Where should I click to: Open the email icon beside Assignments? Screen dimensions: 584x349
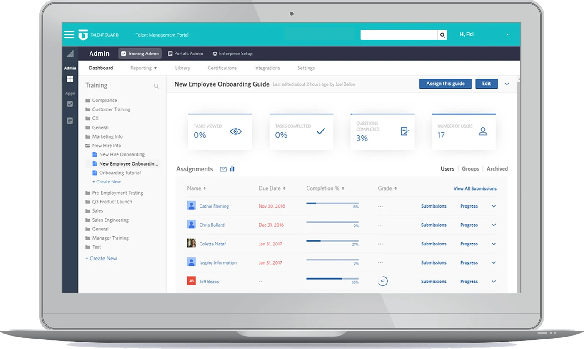[223, 169]
